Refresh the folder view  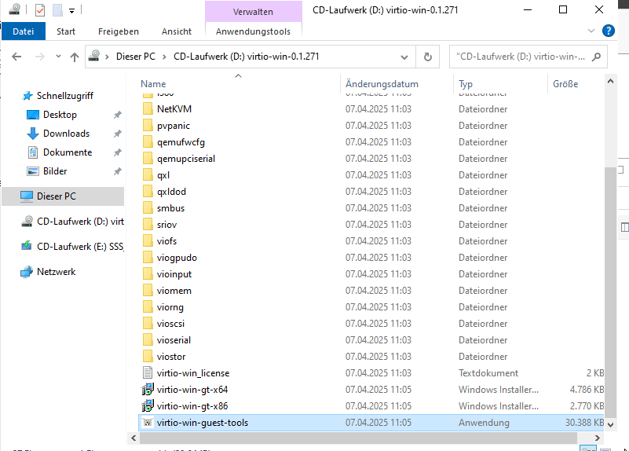[x=428, y=57]
